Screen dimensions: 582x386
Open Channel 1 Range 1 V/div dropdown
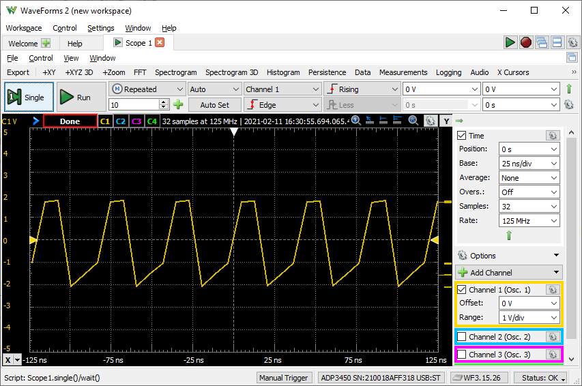point(529,318)
